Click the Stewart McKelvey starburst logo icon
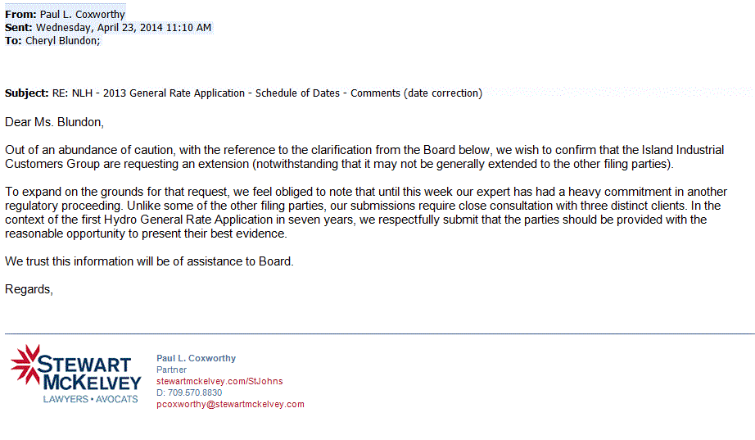The width and height of the screenshot is (755, 440). (25, 365)
